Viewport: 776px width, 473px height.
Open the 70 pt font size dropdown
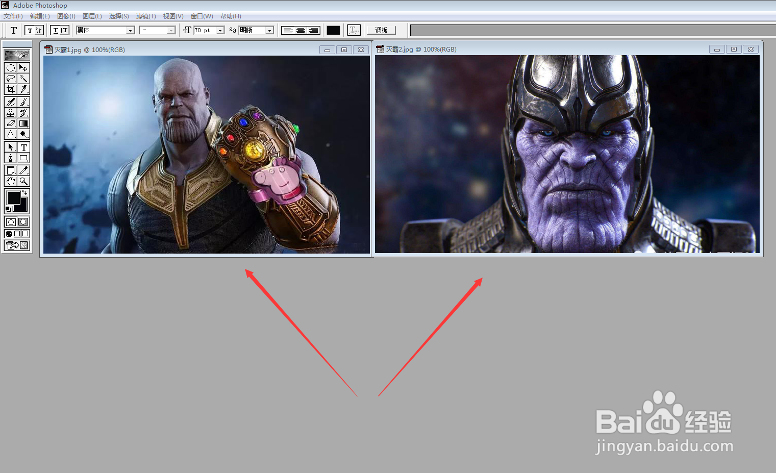coord(220,31)
